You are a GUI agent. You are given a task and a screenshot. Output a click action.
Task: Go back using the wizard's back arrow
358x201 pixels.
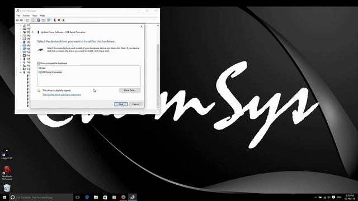pos(33,32)
